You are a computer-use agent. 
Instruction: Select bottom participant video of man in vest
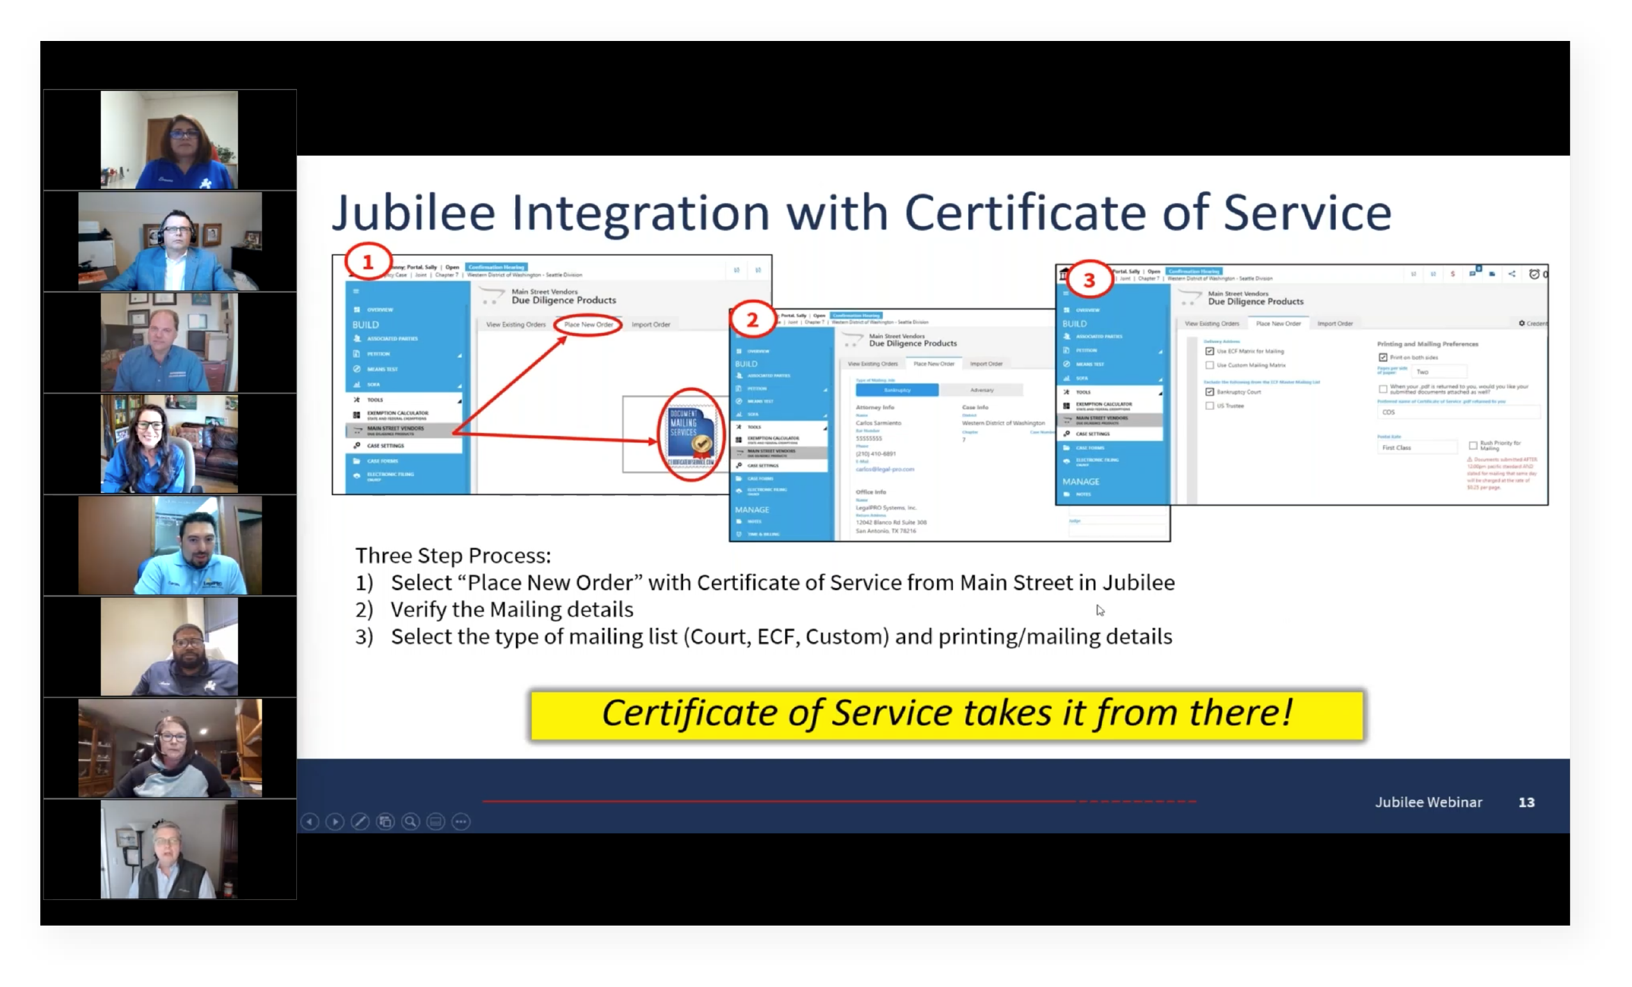click(170, 849)
